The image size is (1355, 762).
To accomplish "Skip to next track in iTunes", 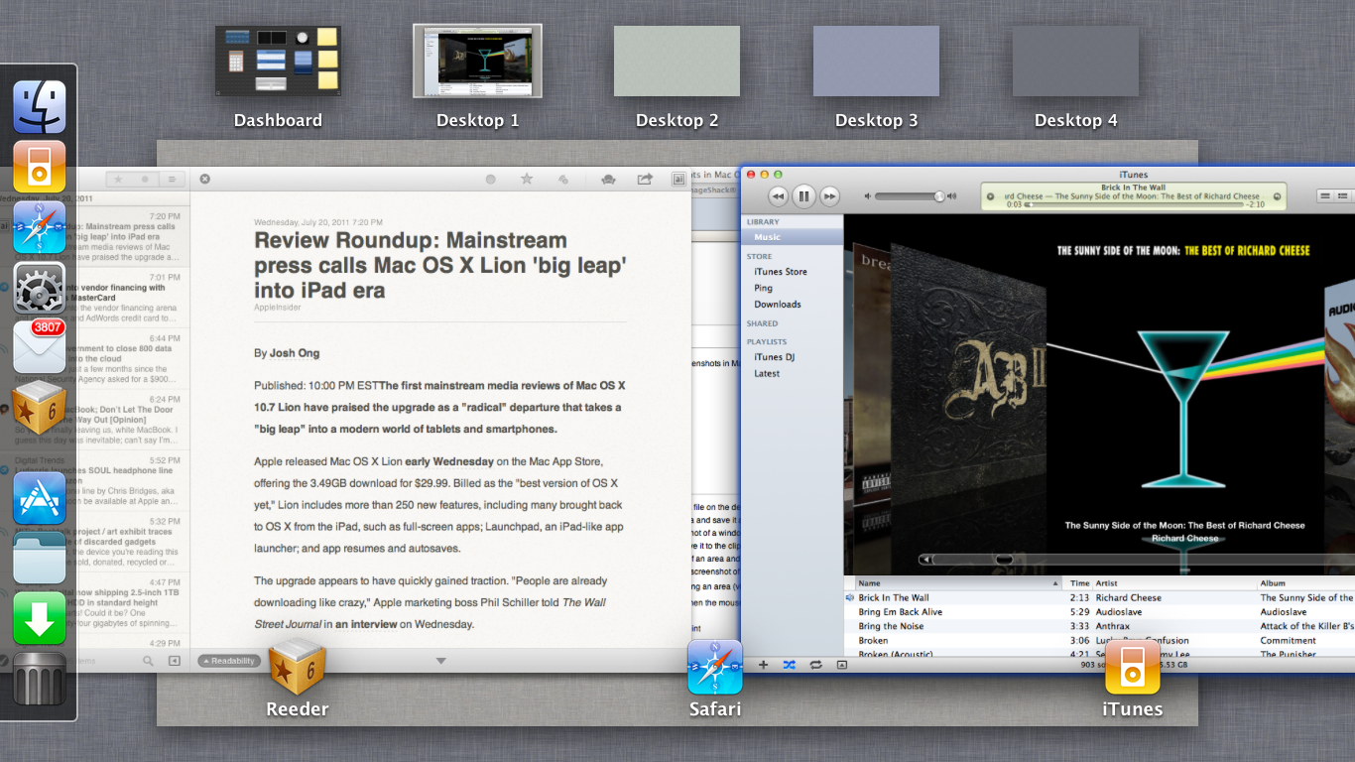I will [x=830, y=196].
